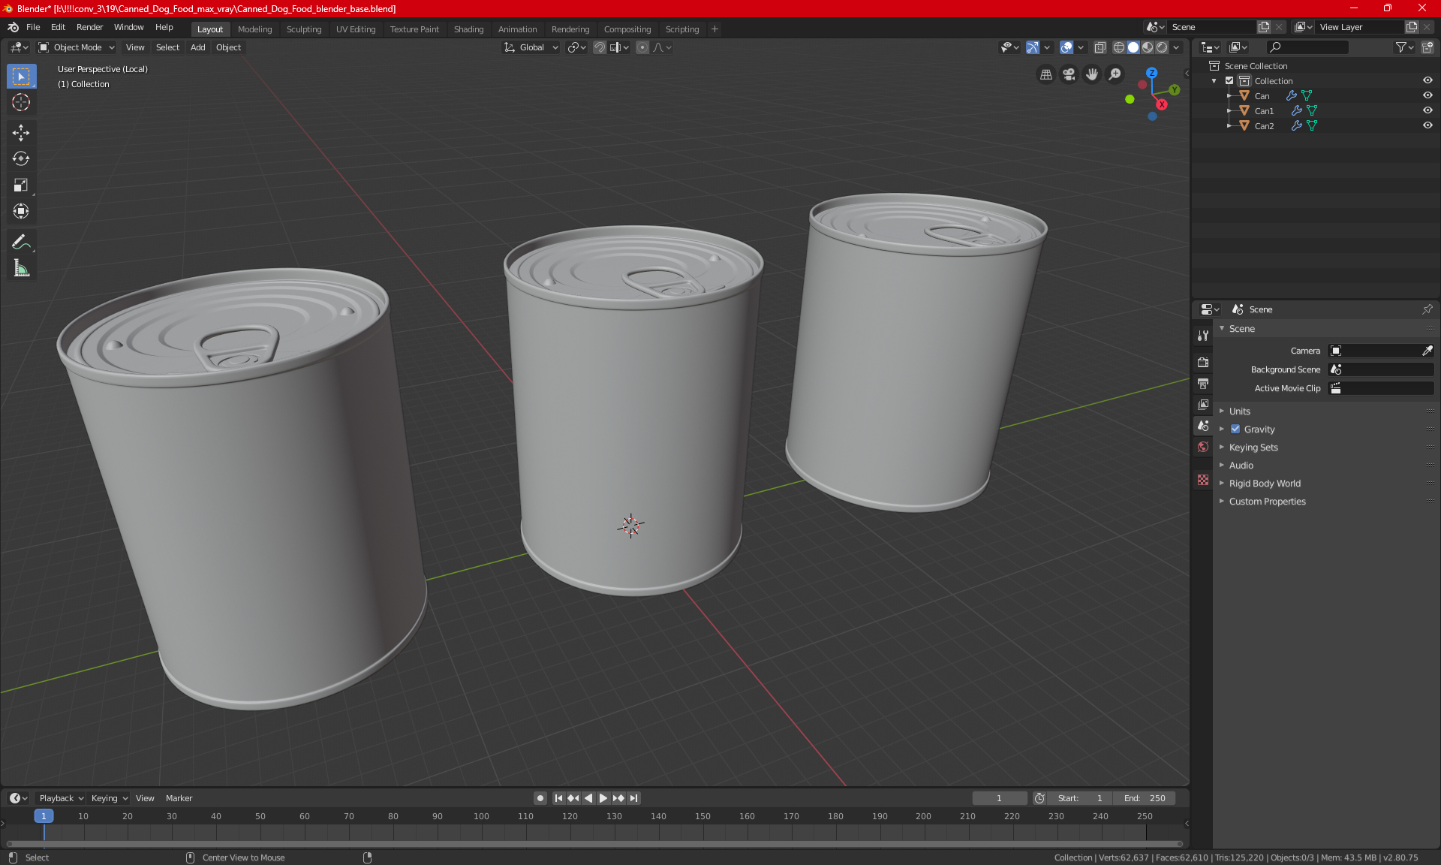The width and height of the screenshot is (1441, 865).
Task: Select the Annotate tool
Action: click(x=21, y=242)
